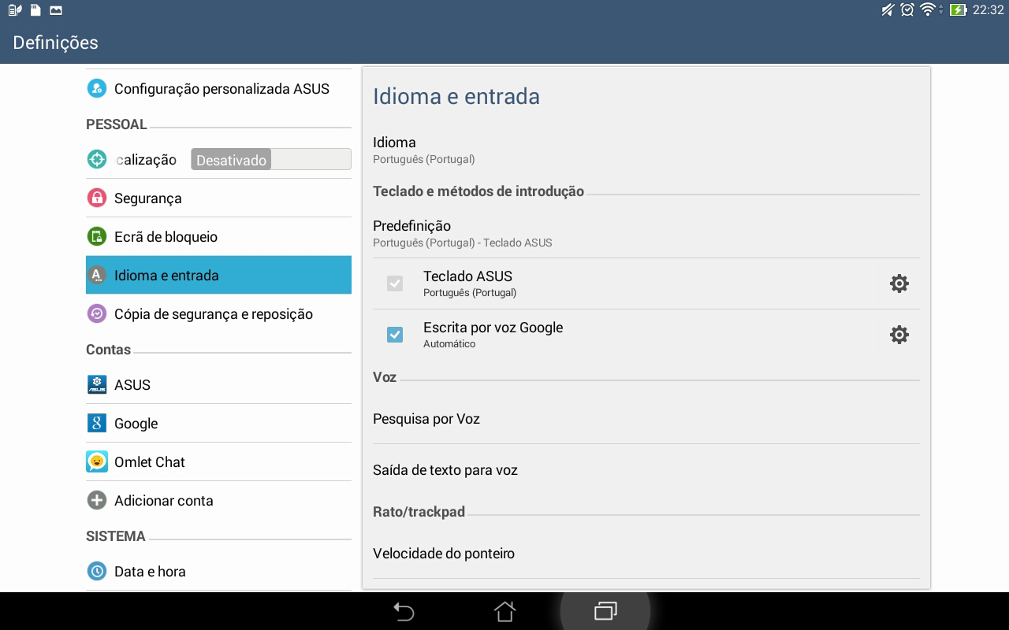Tap the purple backup and reset icon
This screenshot has height=630, width=1009.
click(96, 313)
